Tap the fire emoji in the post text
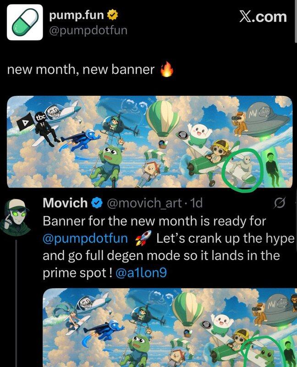The image size is (297, 367). [167, 69]
